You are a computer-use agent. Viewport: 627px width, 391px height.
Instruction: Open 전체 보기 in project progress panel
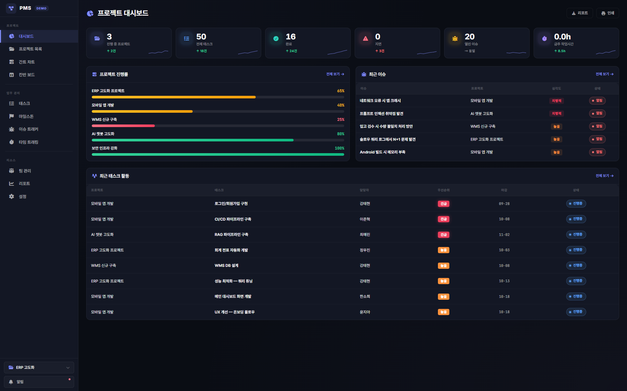[x=335, y=74]
